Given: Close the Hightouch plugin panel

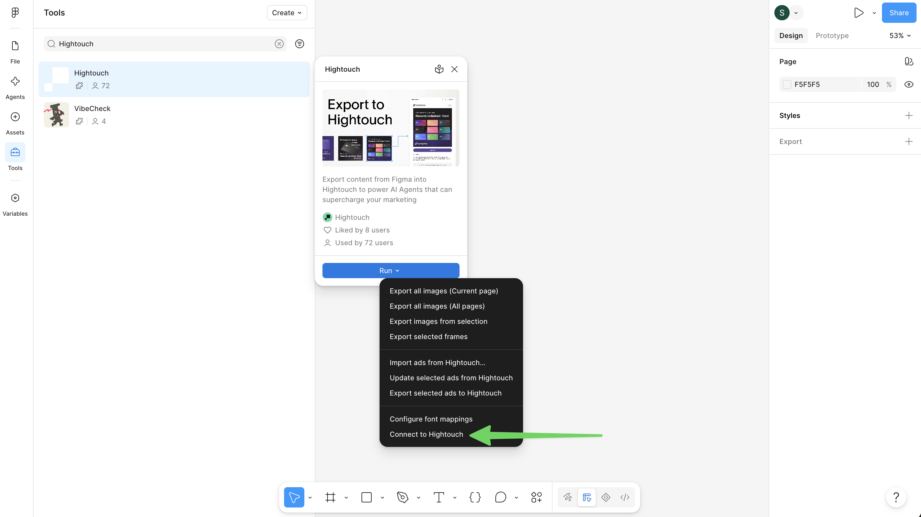Looking at the screenshot, I should tap(454, 69).
